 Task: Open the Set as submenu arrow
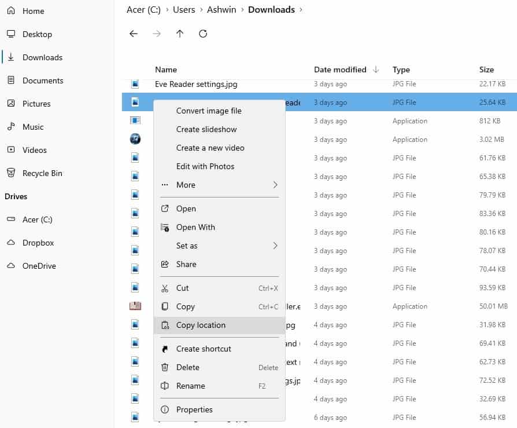pos(276,246)
